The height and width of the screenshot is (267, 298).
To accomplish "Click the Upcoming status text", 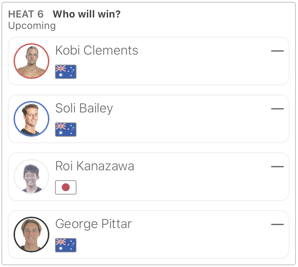I will 32,26.
